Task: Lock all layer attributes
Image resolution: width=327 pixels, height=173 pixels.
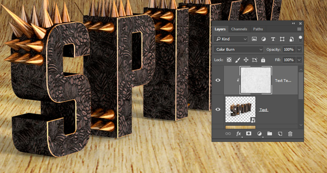Action: tap(263, 60)
